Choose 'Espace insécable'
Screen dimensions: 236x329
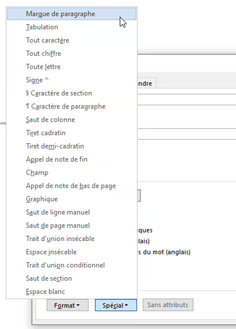click(x=50, y=252)
